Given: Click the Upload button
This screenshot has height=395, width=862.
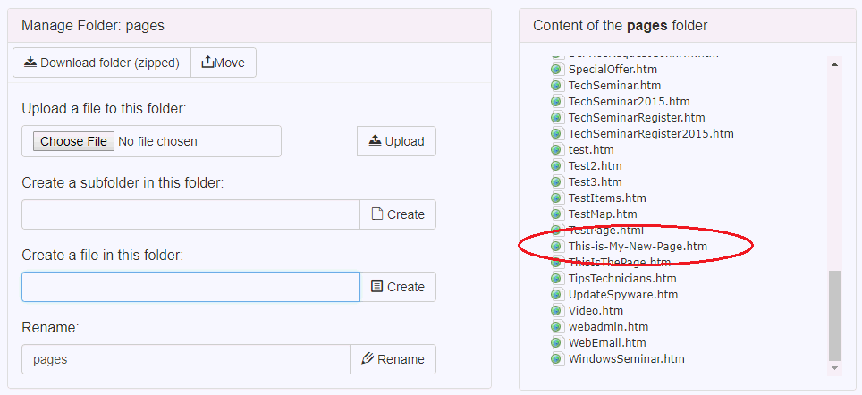Looking at the screenshot, I should click(x=396, y=141).
